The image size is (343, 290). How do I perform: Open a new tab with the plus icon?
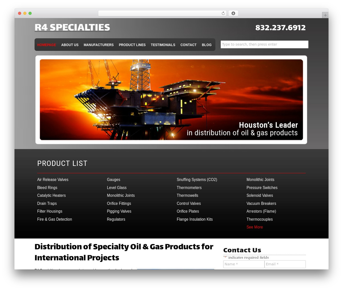tap(325, 15)
